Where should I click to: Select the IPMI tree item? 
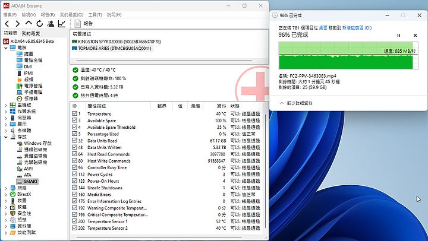pyautogui.click(x=29, y=73)
